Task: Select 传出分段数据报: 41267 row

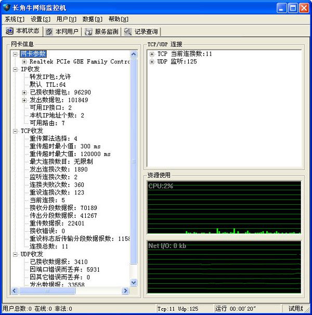Action: point(63,216)
